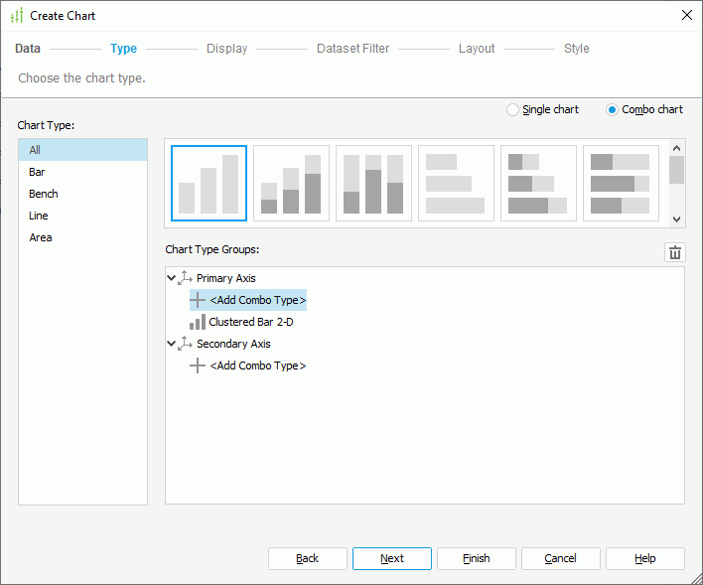The image size is (703, 585).
Task: Select Line in the Chart Type list
Action: (39, 216)
